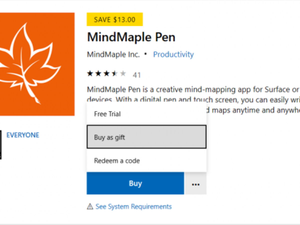Click the empty fifth rating star

click(123, 73)
